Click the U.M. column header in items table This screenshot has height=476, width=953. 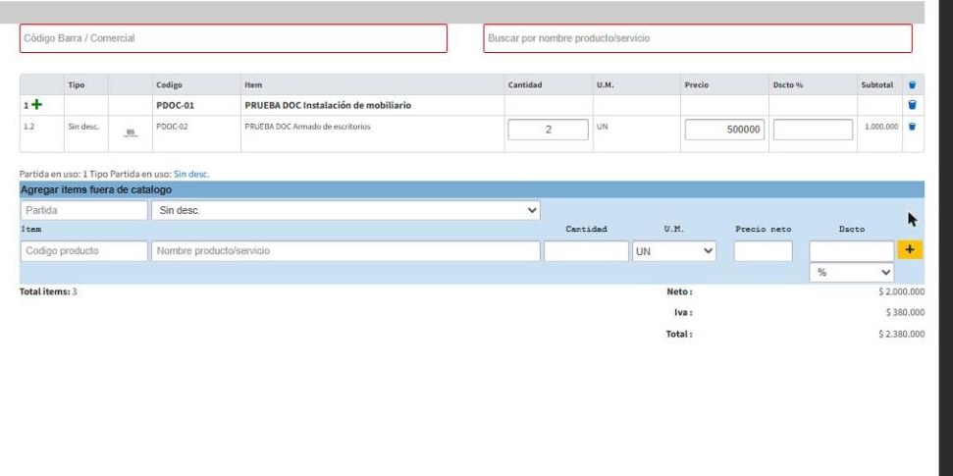tap(605, 85)
